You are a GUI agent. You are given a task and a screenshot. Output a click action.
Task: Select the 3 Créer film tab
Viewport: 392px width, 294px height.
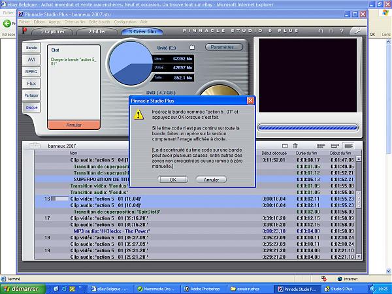142,31
